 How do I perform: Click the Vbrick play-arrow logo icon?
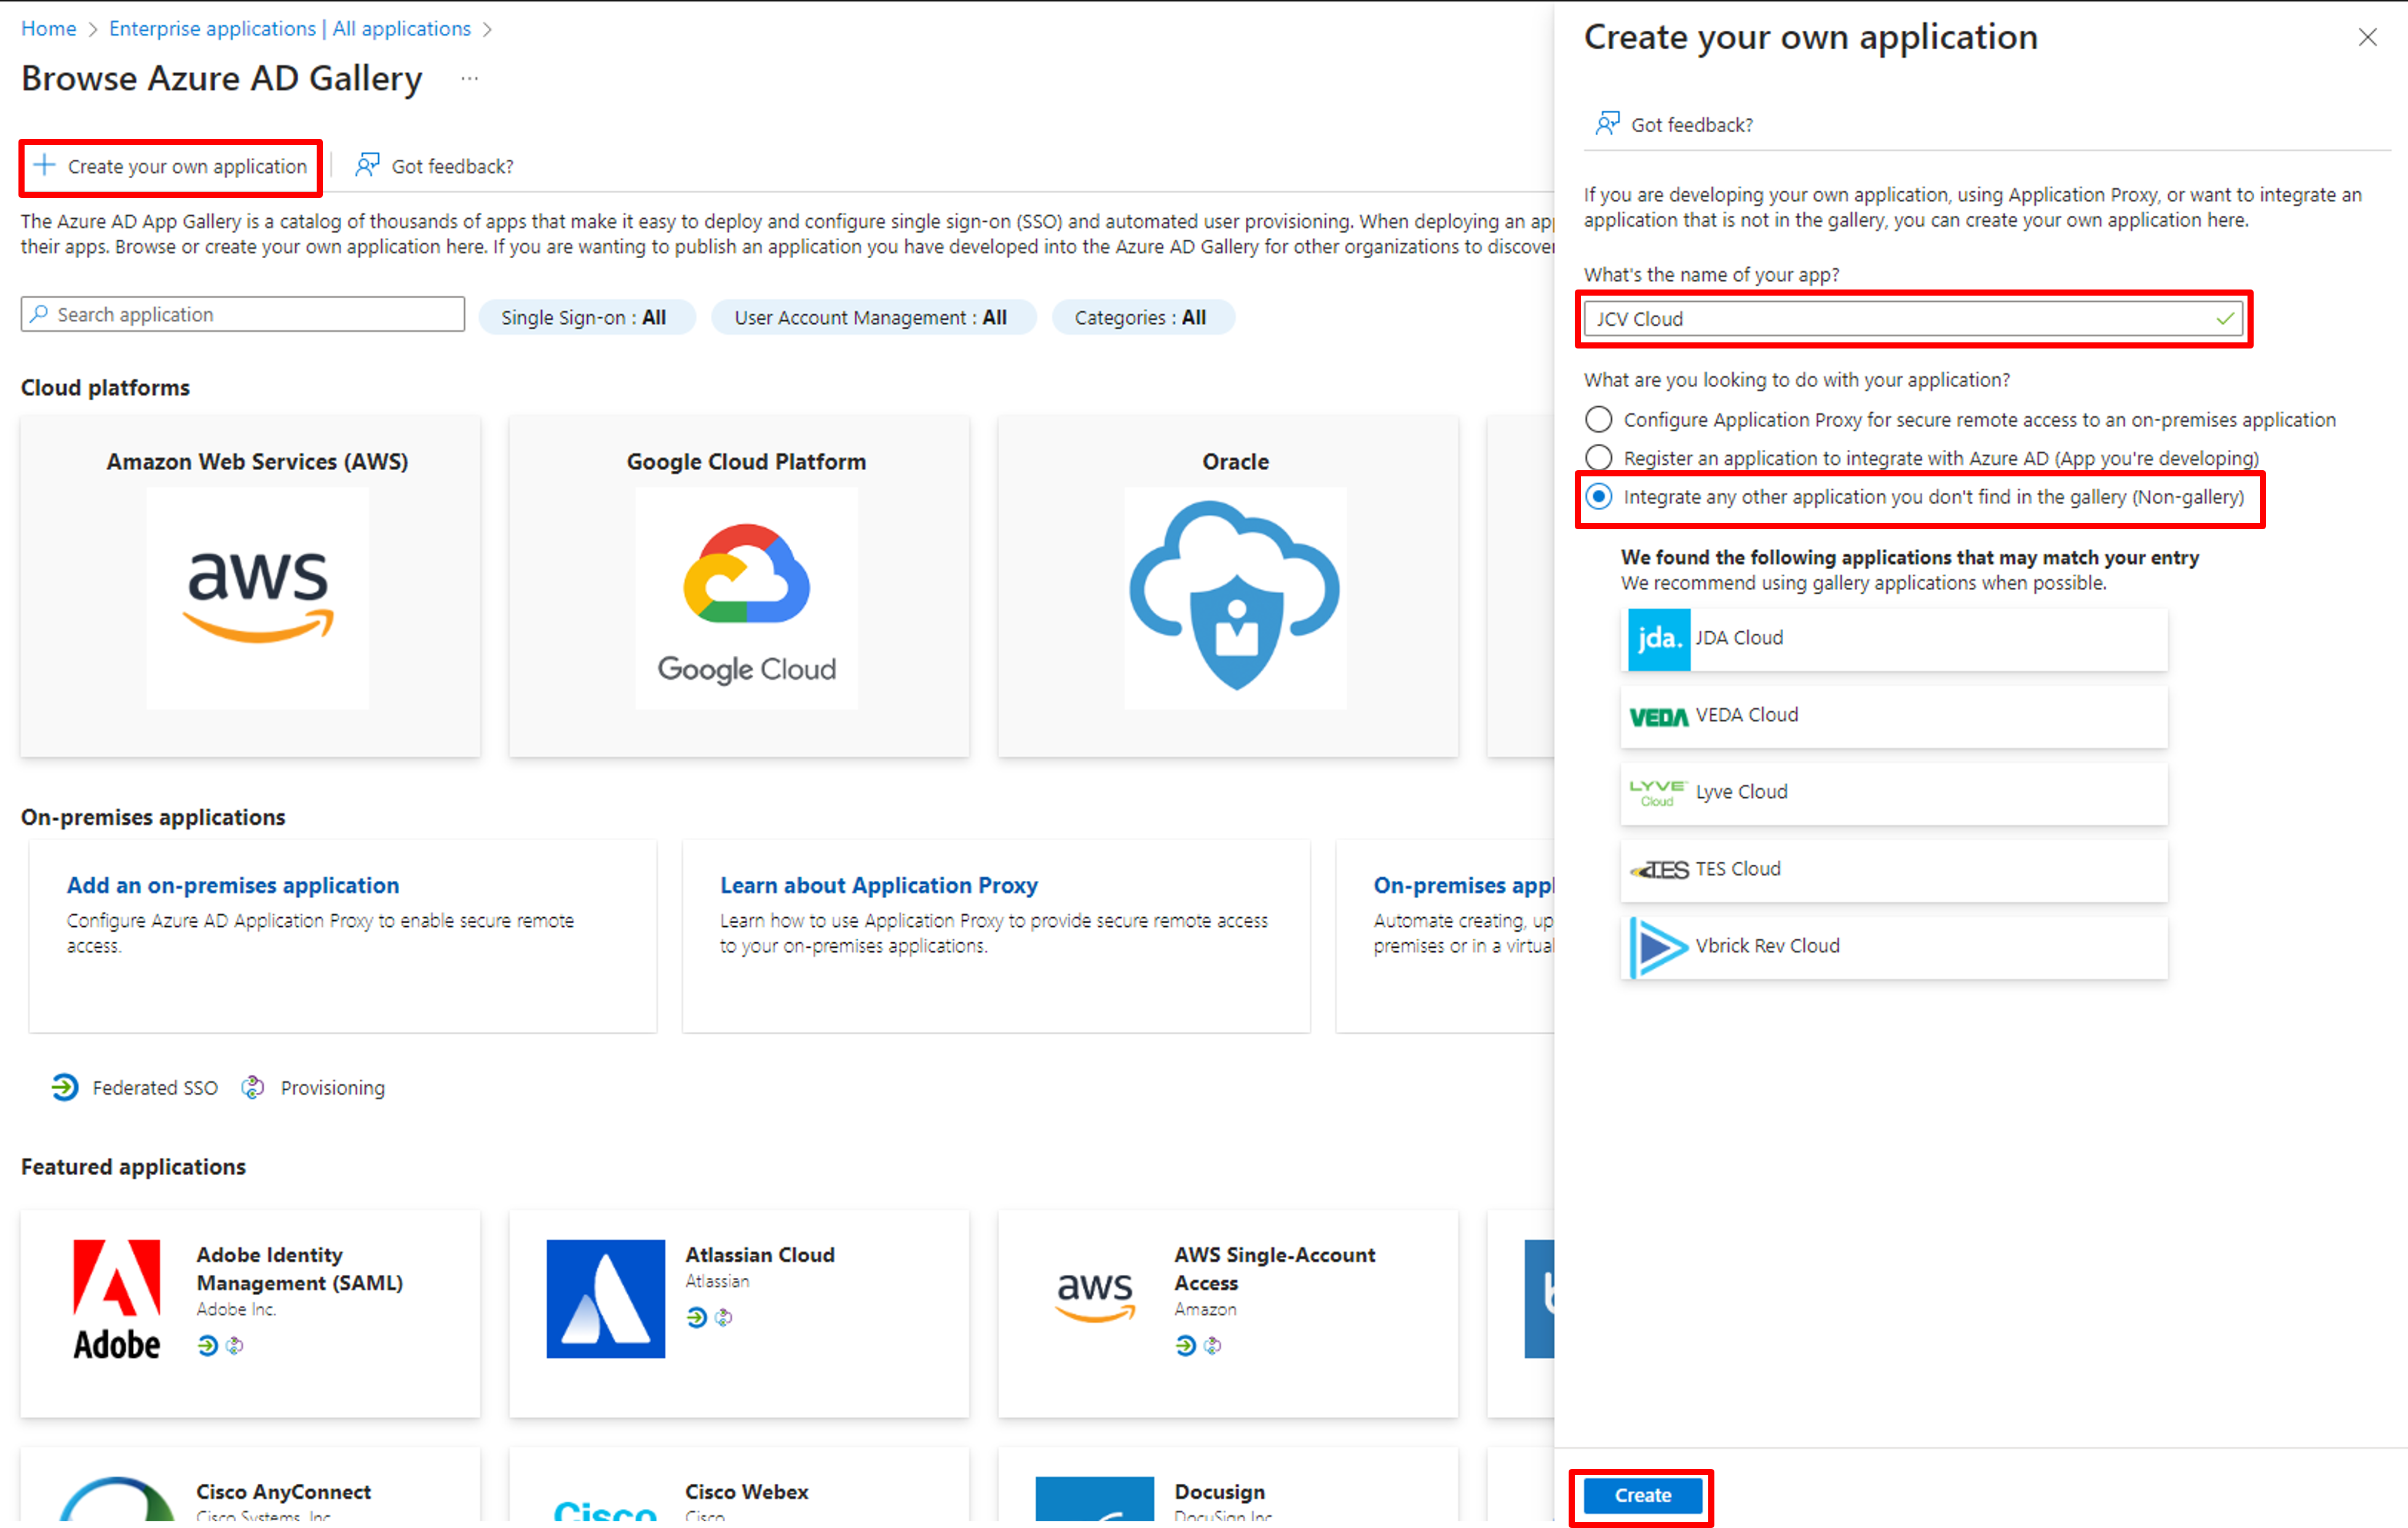click(x=1658, y=947)
